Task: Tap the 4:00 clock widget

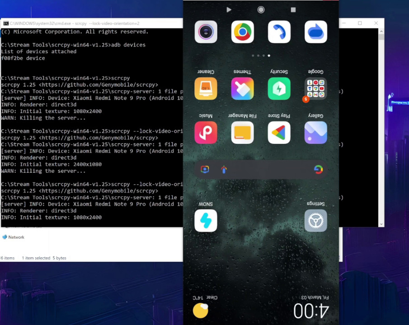Action: 311,311
